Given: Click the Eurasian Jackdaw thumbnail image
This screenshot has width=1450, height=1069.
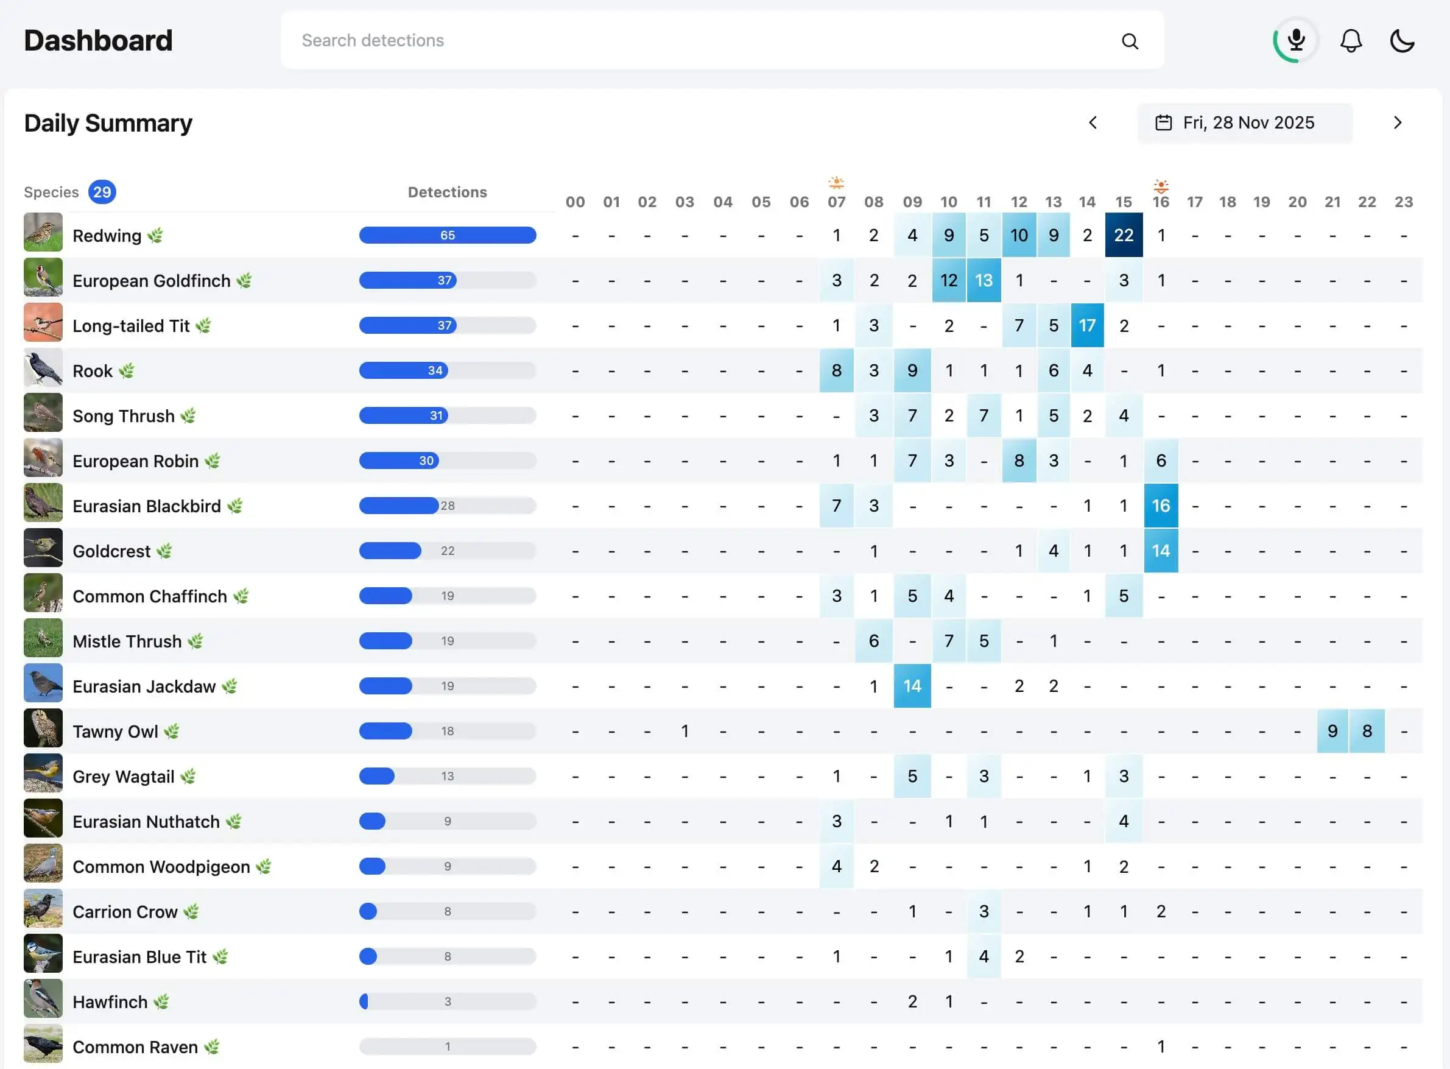Looking at the screenshot, I should (43, 683).
